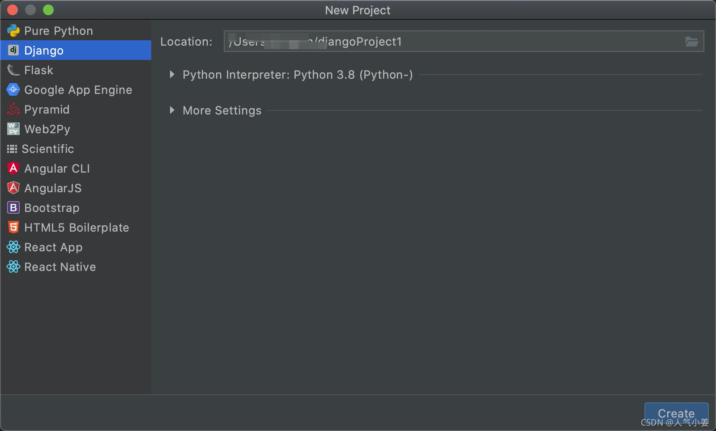Screen dimensions: 716x431
Task: Close the New Project window
Action: coord(13,10)
